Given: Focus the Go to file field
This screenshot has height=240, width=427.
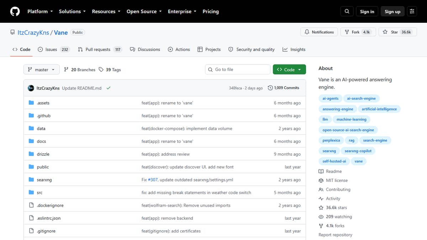Looking at the screenshot, I should point(238,69).
